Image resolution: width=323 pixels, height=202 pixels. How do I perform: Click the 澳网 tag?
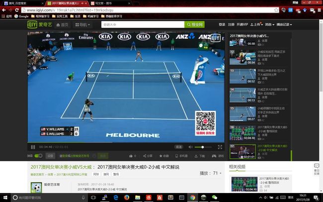(106, 174)
